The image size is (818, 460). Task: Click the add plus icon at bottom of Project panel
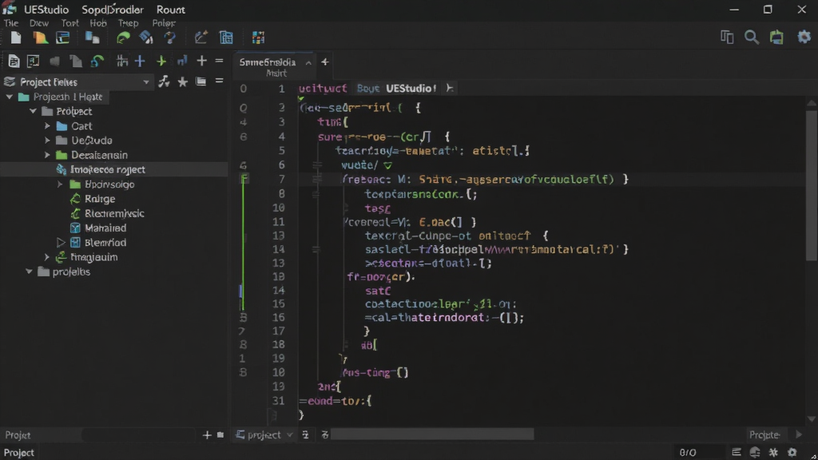[207, 435]
